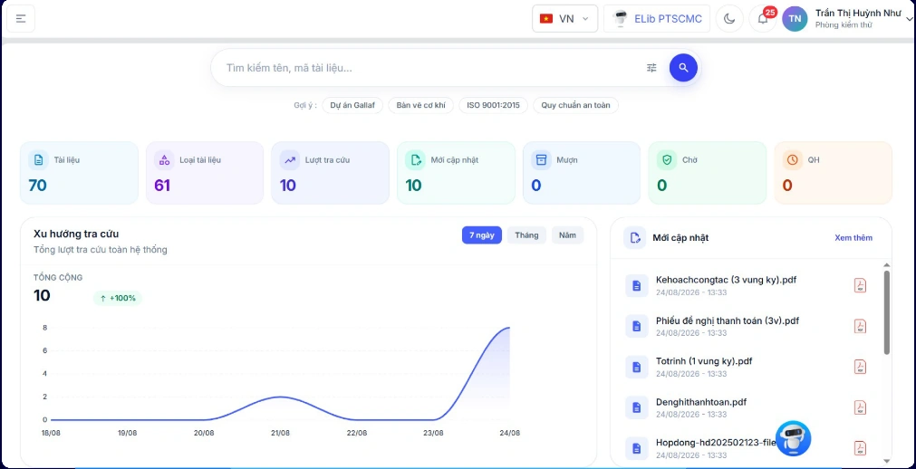Screen dimensions: 916x469
Task: Switch chart to 7 ngày
Action: (x=482, y=235)
